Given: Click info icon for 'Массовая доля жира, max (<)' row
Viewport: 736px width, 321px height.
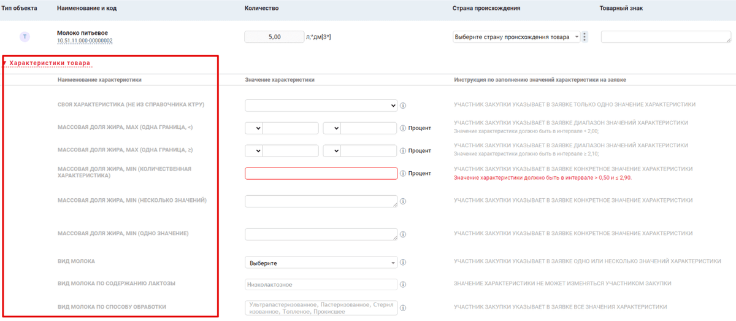Looking at the screenshot, I should (403, 128).
